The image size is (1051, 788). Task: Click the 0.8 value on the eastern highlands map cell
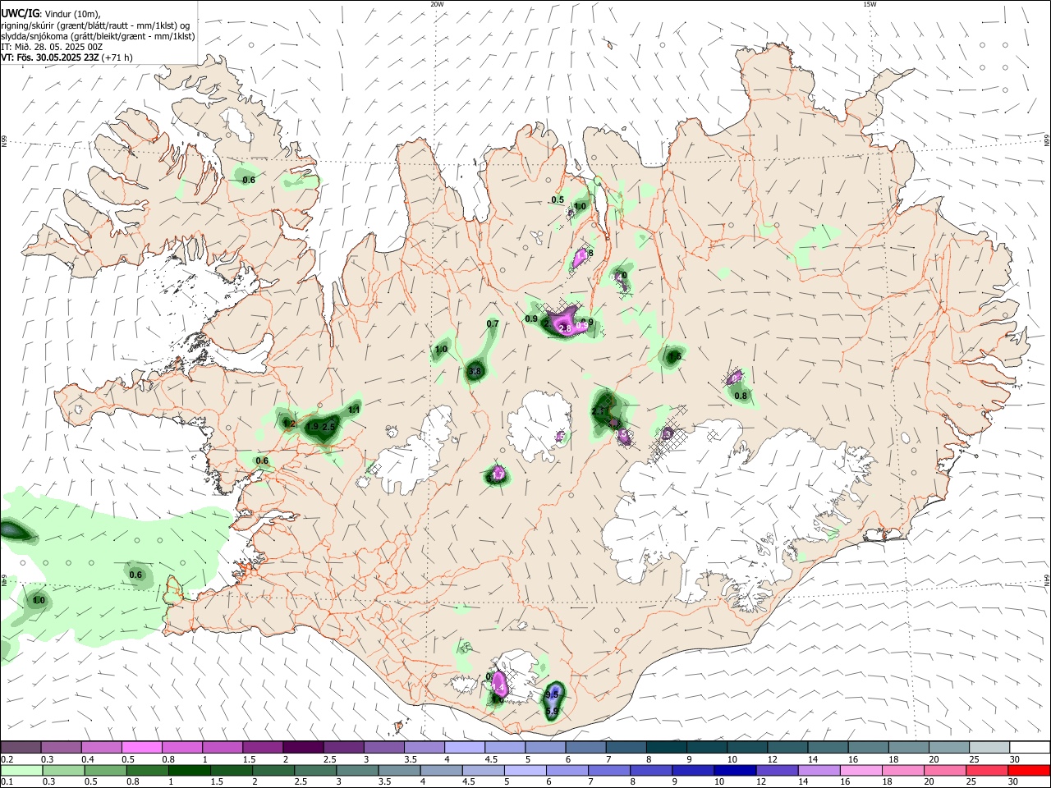point(741,396)
